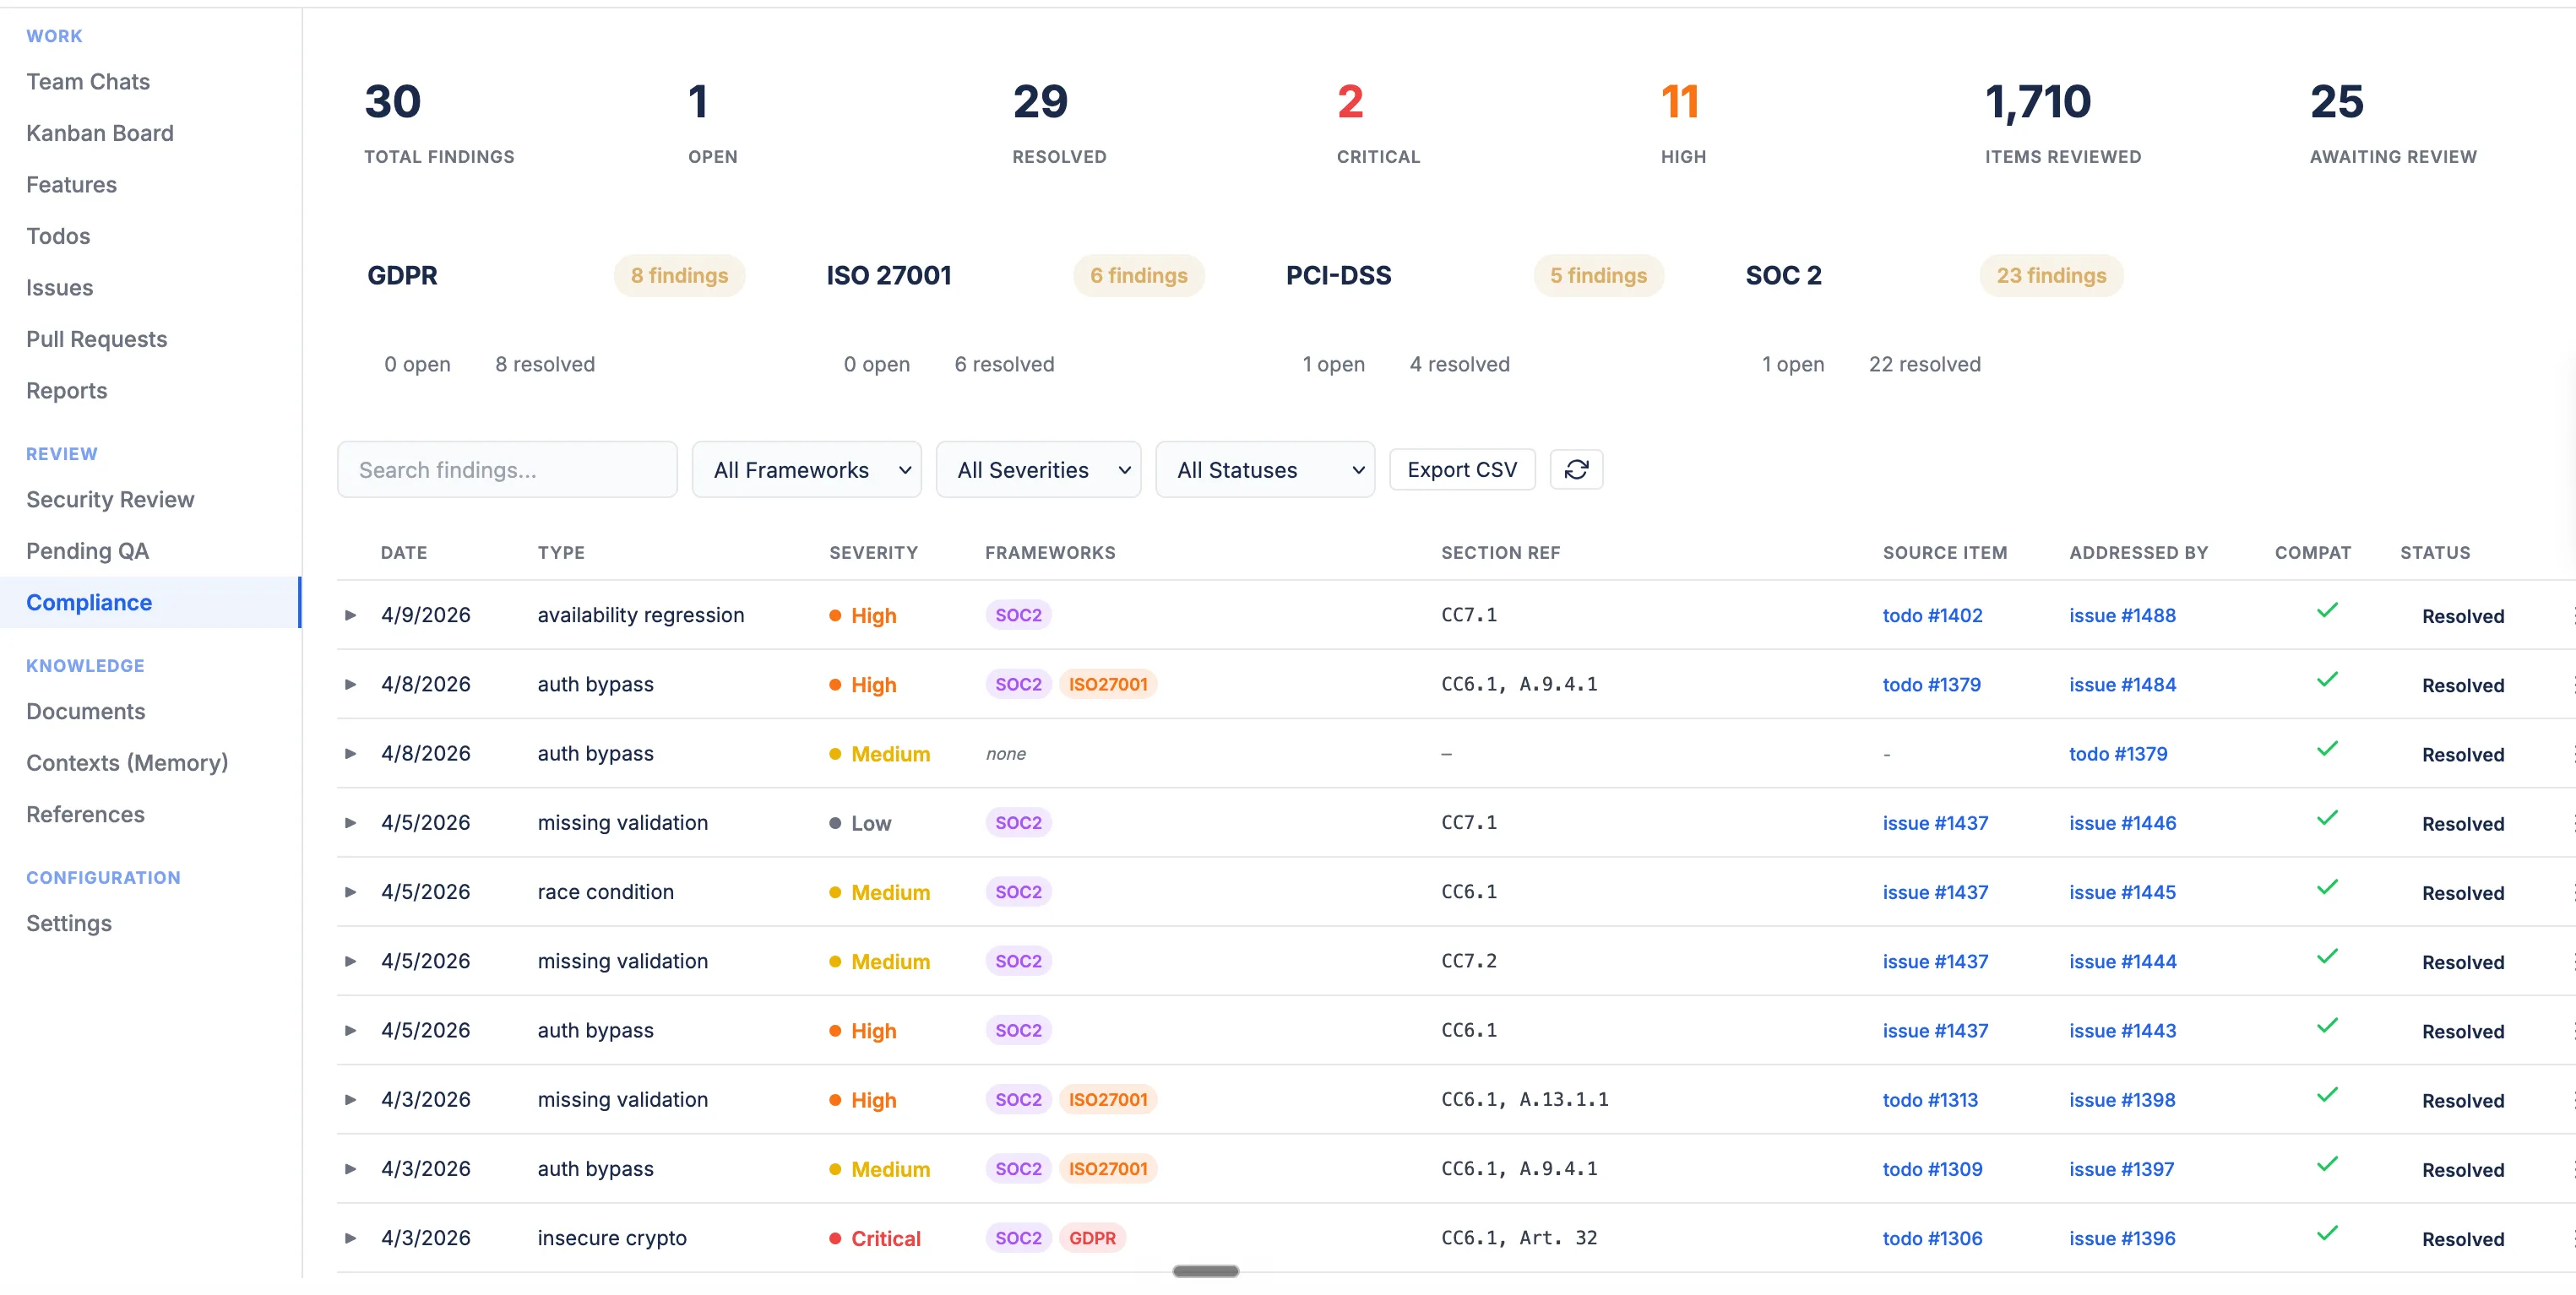The height and width of the screenshot is (1295, 2576).
Task: Select Reports in the sidebar
Action: (66, 391)
